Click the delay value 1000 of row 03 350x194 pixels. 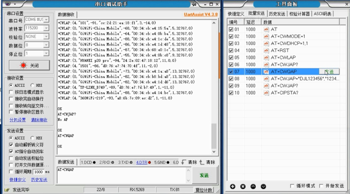251,43
